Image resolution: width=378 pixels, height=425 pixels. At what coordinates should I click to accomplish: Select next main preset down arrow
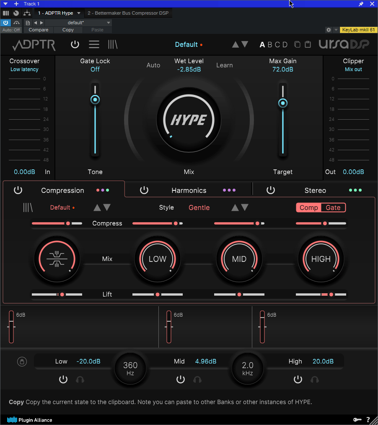pos(245,44)
